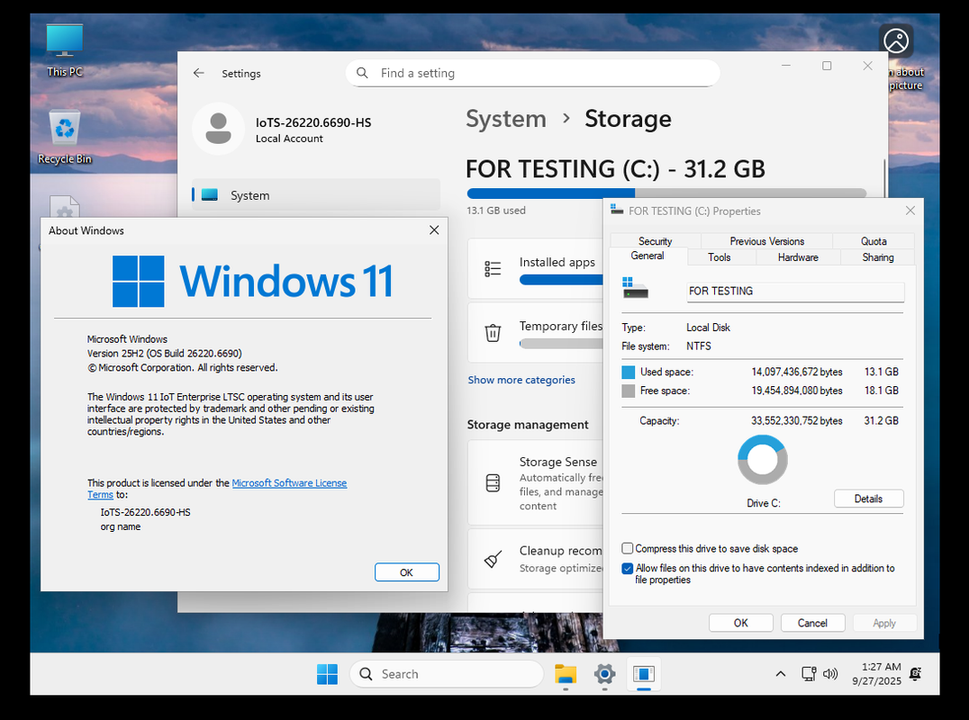Open This PC desktop icon

(x=64, y=50)
